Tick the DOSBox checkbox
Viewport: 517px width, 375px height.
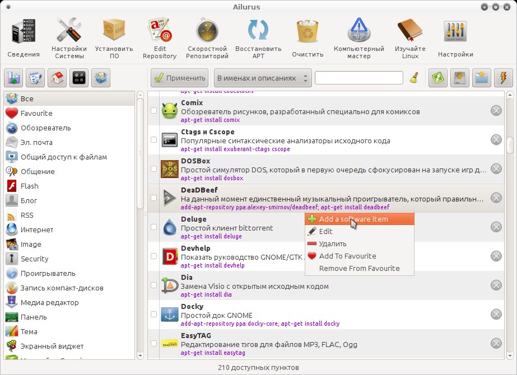[x=153, y=168]
